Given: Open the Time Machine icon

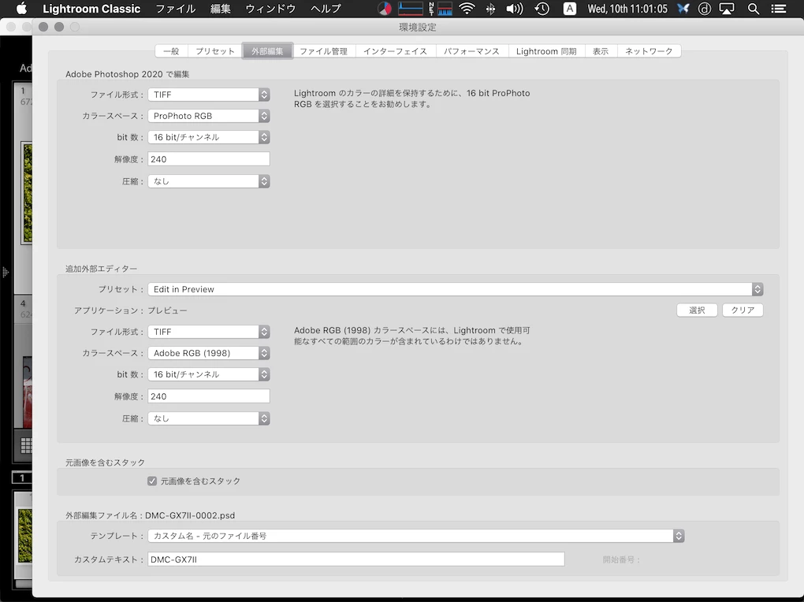Looking at the screenshot, I should 542,9.
